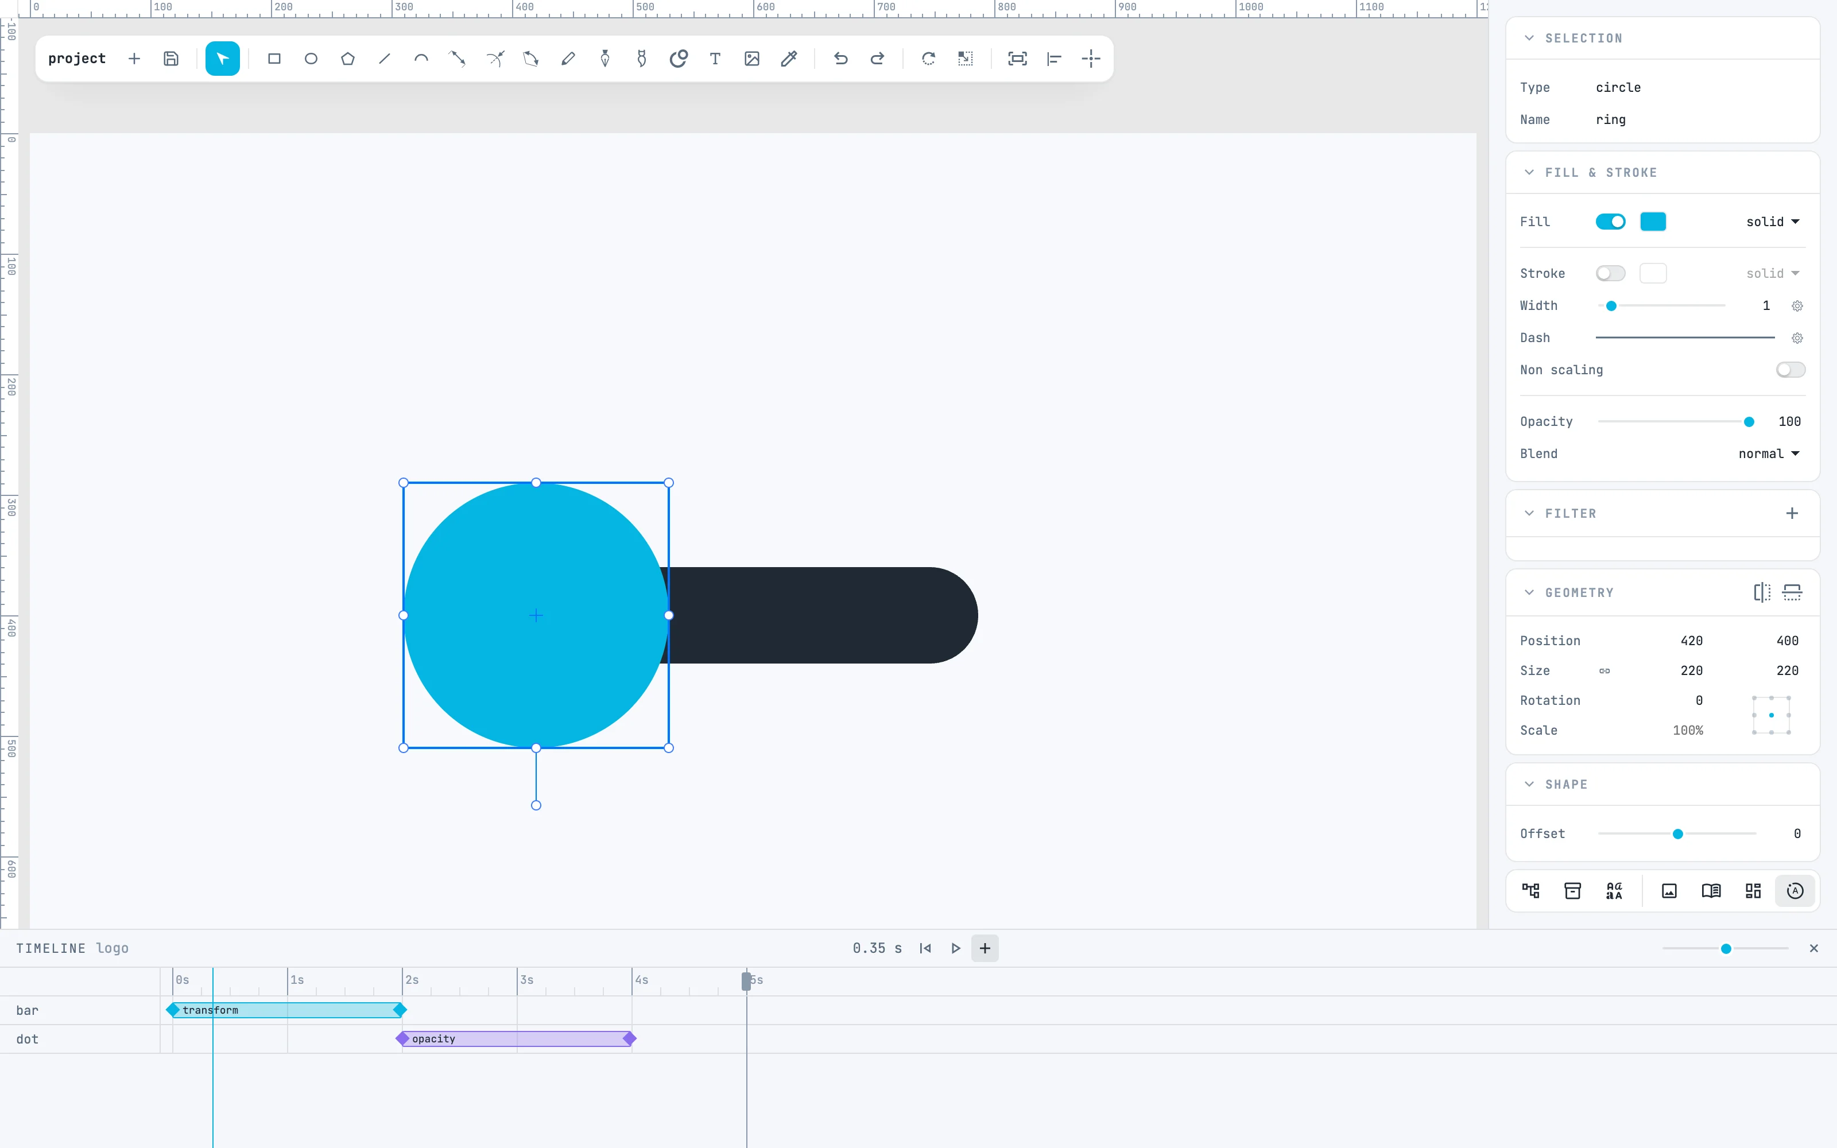Enable the Stroke switch

(1610, 273)
